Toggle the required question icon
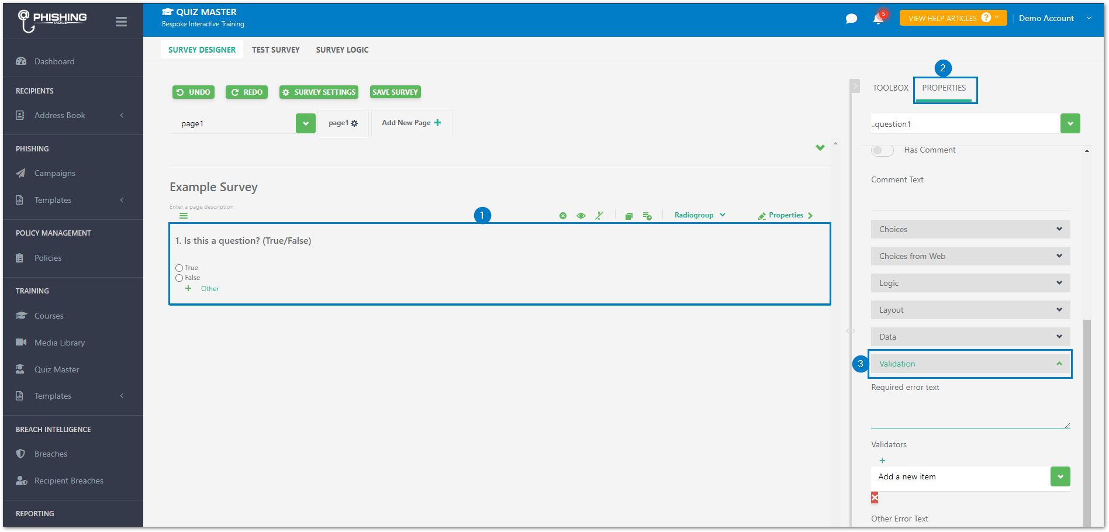 point(599,216)
